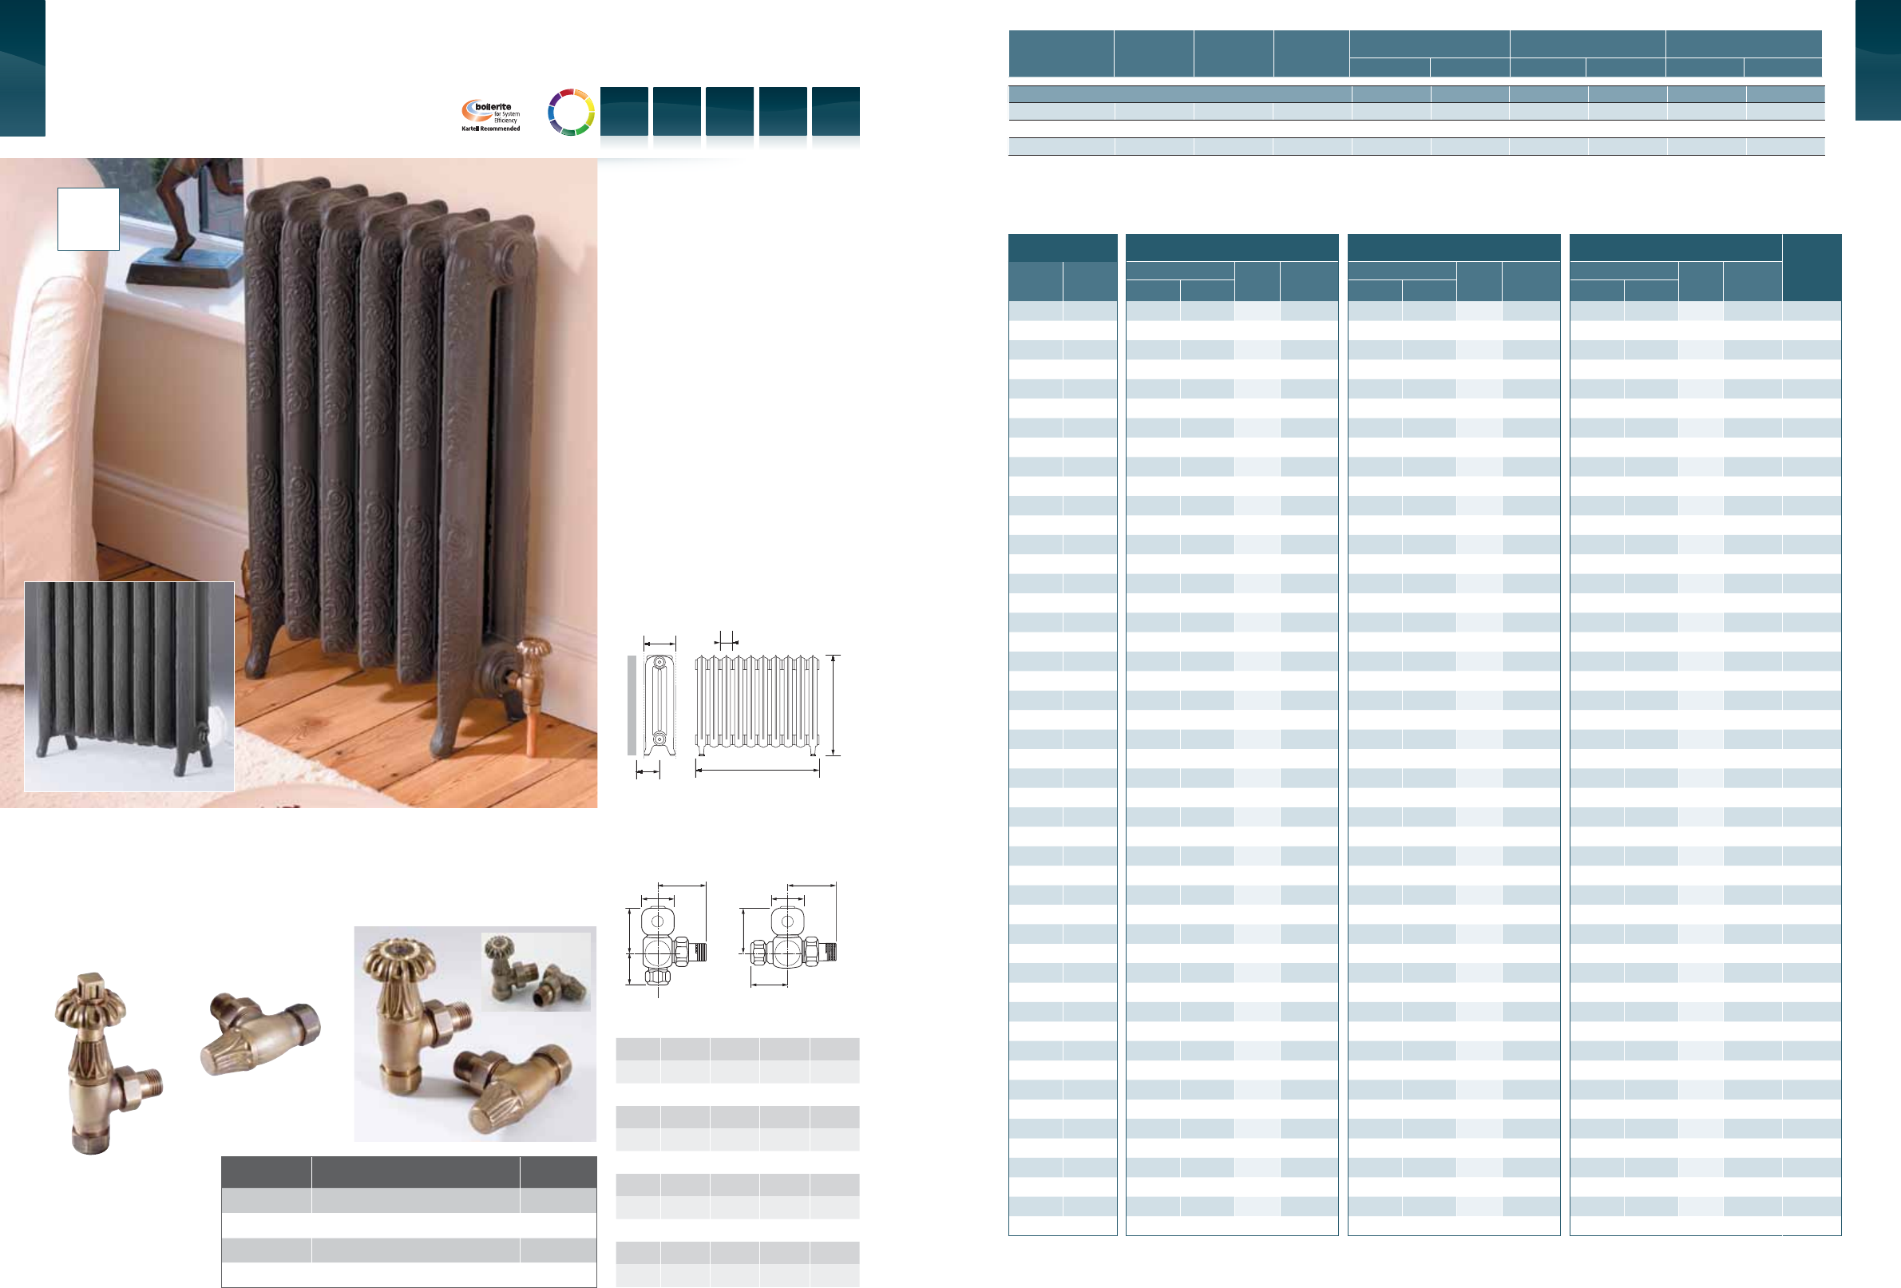Click the teal tab at top-right page edge
Screen dimensions: 1901x1288
tap(1877, 60)
